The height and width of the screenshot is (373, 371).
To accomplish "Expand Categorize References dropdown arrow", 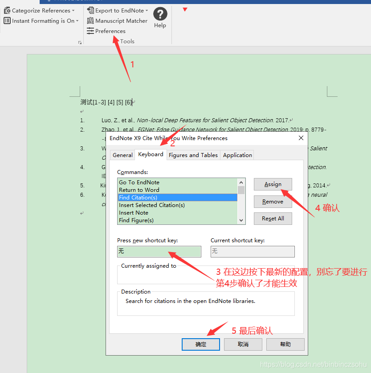I will pyautogui.click(x=73, y=10).
